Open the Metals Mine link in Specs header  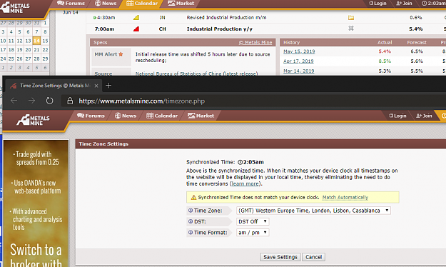(255, 42)
